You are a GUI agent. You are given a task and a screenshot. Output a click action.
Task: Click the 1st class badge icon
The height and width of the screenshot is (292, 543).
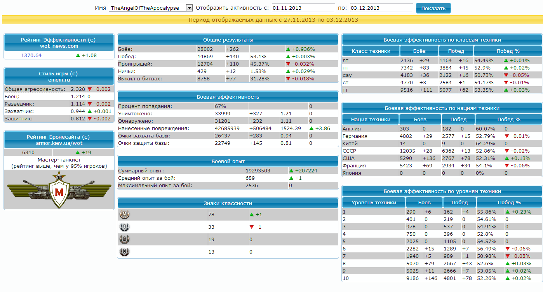[124, 227]
